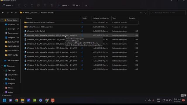
Task: Select the ItemsSize=350% MouseFix registry file
Action: [x=81, y=69]
